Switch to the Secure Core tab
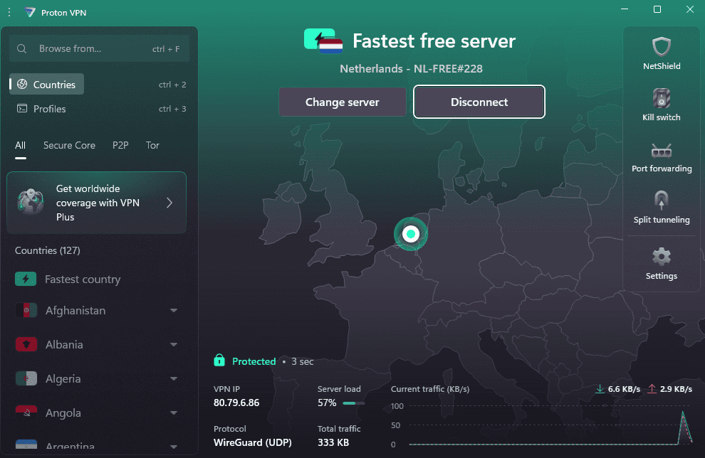This screenshot has height=458, width=705. (x=69, y=145)
